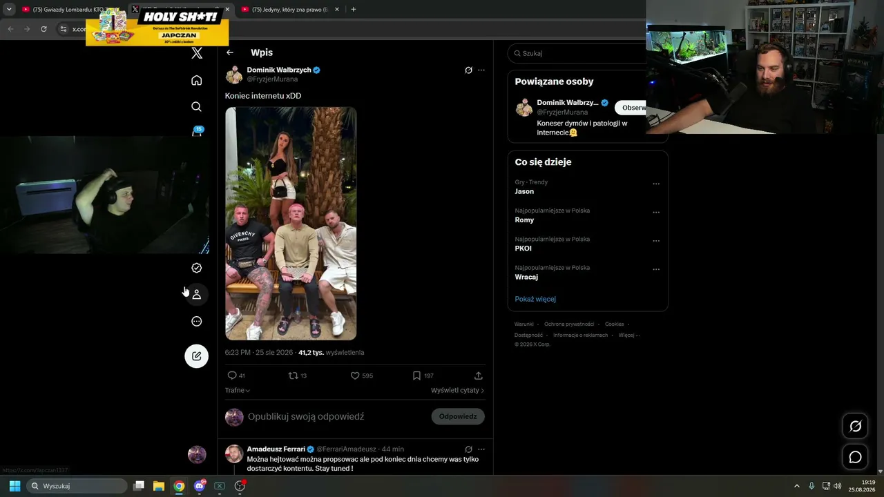Close the Jedyny, który zna prawo tab

(337, 10)
